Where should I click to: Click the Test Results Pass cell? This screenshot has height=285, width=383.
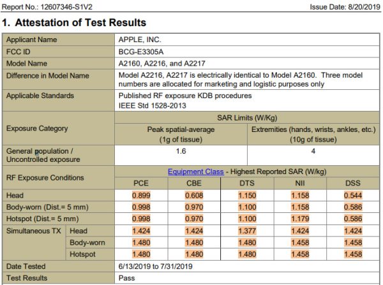[126, 278]
